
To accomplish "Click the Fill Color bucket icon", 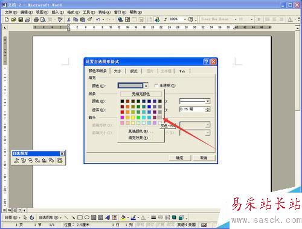I will 123,217.
